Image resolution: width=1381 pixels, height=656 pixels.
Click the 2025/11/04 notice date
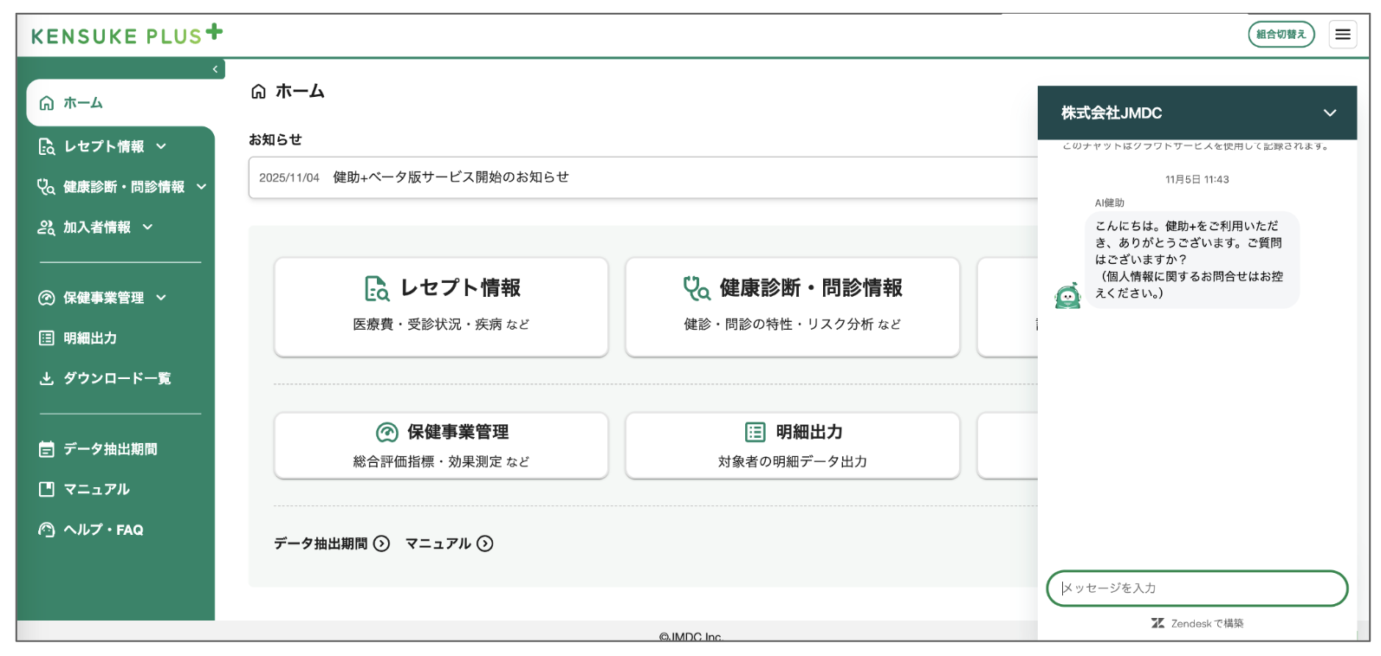[x=289, y=177]
